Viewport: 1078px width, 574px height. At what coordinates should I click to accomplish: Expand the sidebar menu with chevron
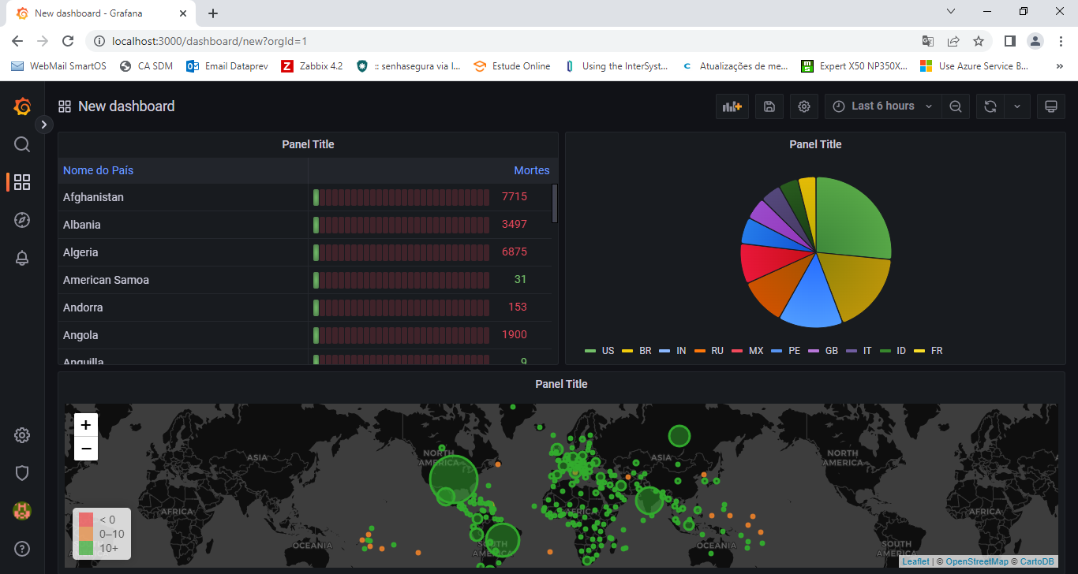tap(44, 125)
